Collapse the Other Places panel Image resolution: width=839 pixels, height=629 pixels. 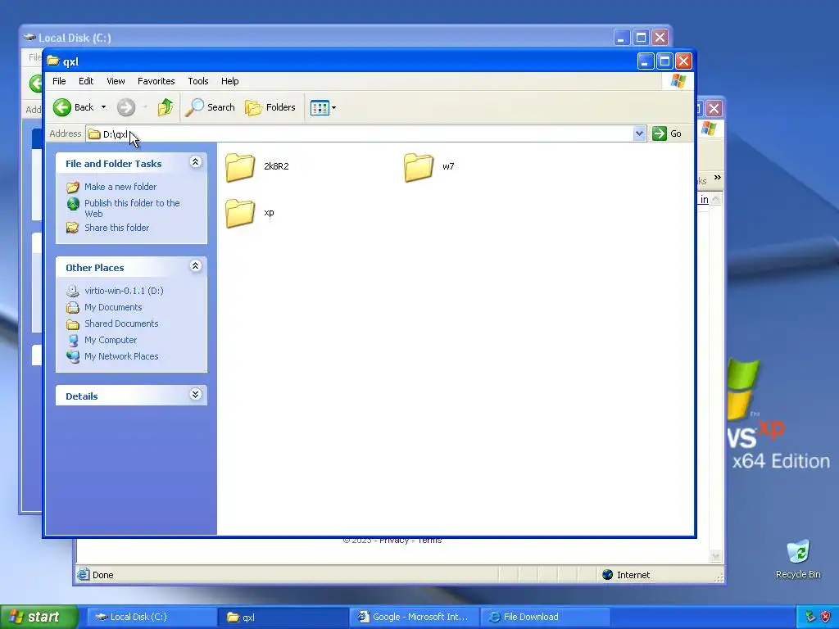[x=196, y=266]
